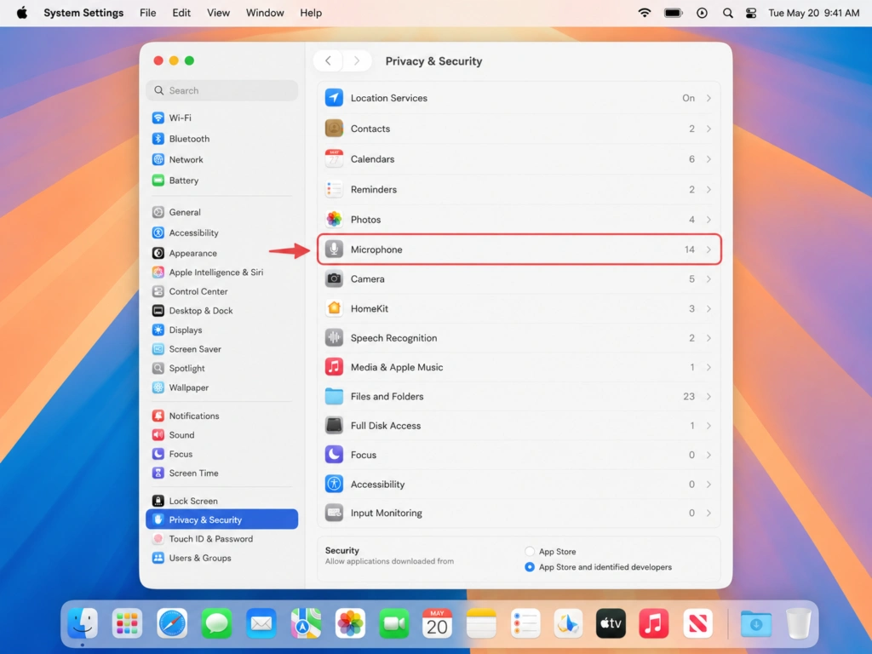Select App Store and identified developers option
The height and width of the screenshot is (654, 872).
click(530, 566)
